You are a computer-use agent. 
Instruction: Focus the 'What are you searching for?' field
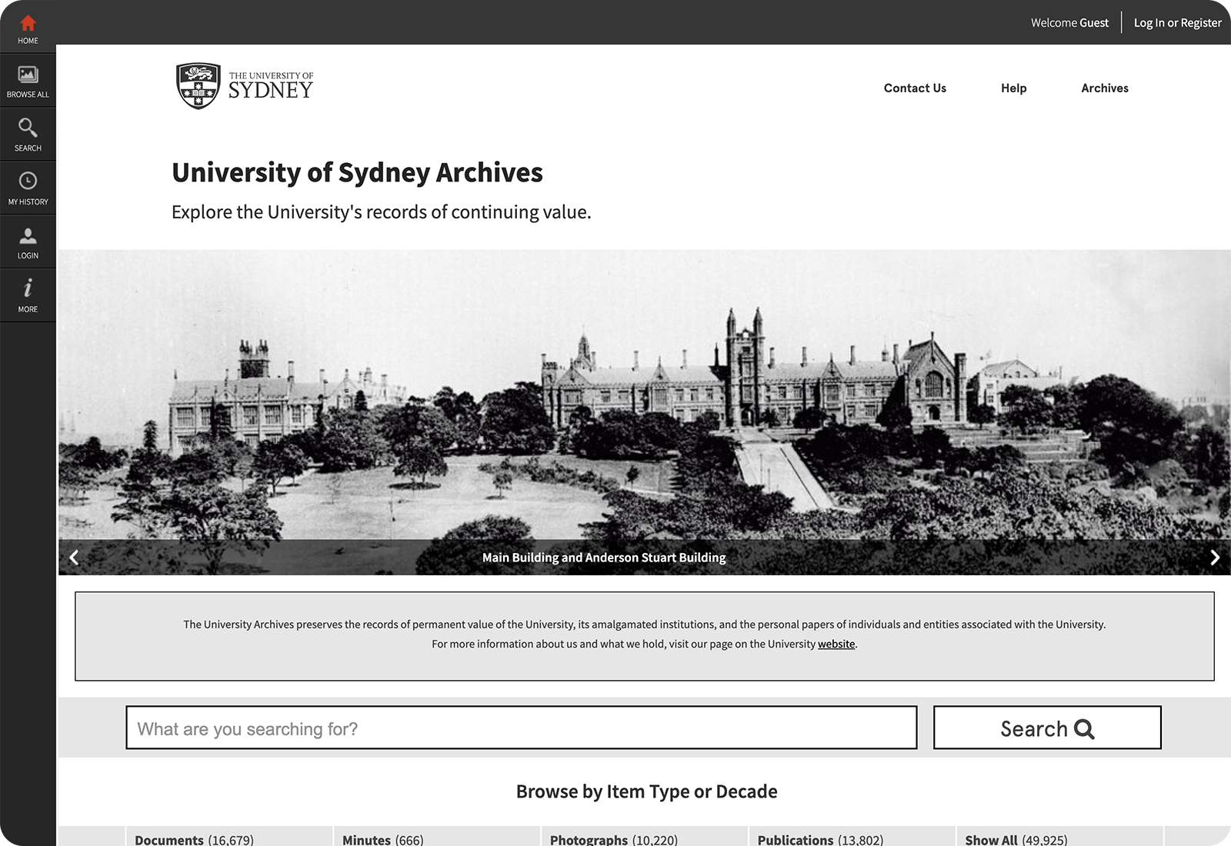(522, 728)
